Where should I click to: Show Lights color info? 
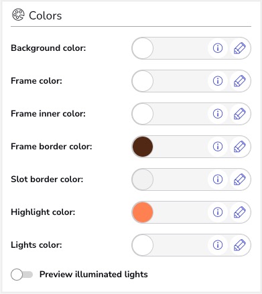point(218,245)
